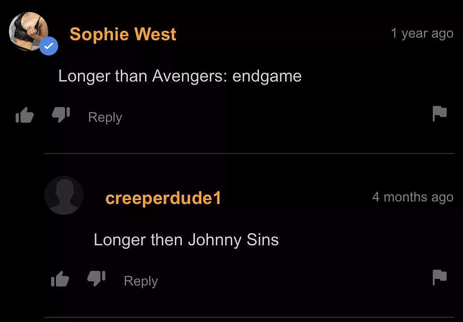Visit the Sophie West username link
The height and width of the screenshot is (322, 463).
point(123,34)
